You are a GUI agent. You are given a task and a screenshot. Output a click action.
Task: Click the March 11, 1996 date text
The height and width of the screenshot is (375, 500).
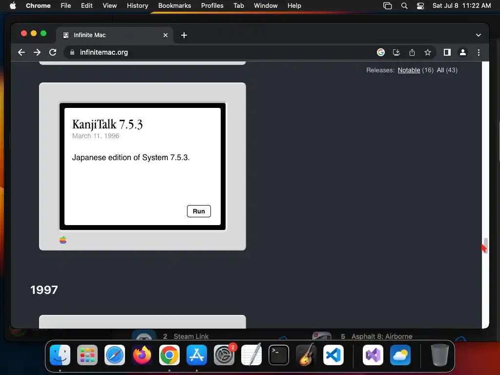tap(96, 136)
